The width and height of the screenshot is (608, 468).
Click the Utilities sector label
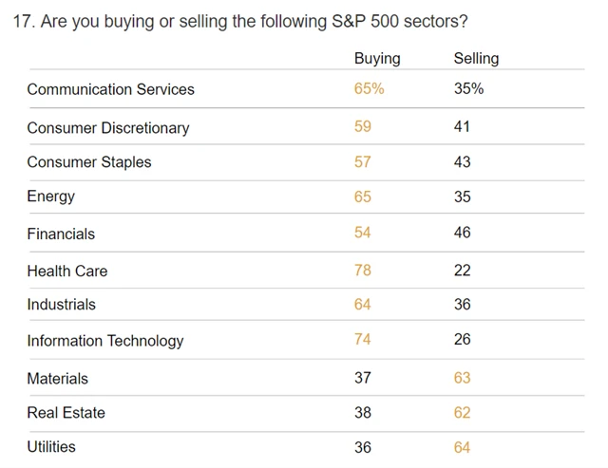(51, 446)
